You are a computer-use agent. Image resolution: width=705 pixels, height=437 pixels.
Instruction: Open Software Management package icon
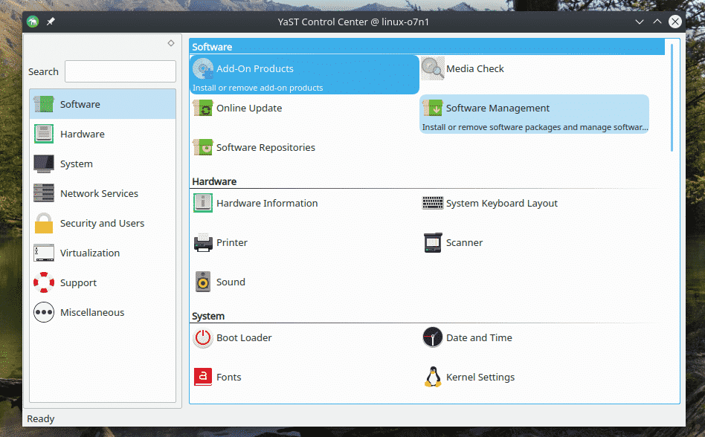433,109
